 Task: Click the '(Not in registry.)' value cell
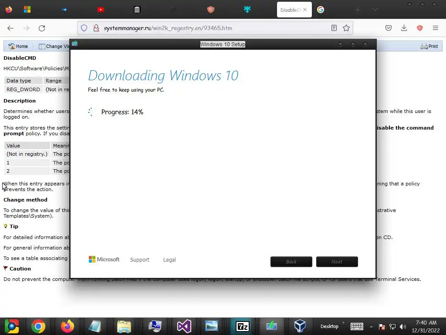[27, 154]
